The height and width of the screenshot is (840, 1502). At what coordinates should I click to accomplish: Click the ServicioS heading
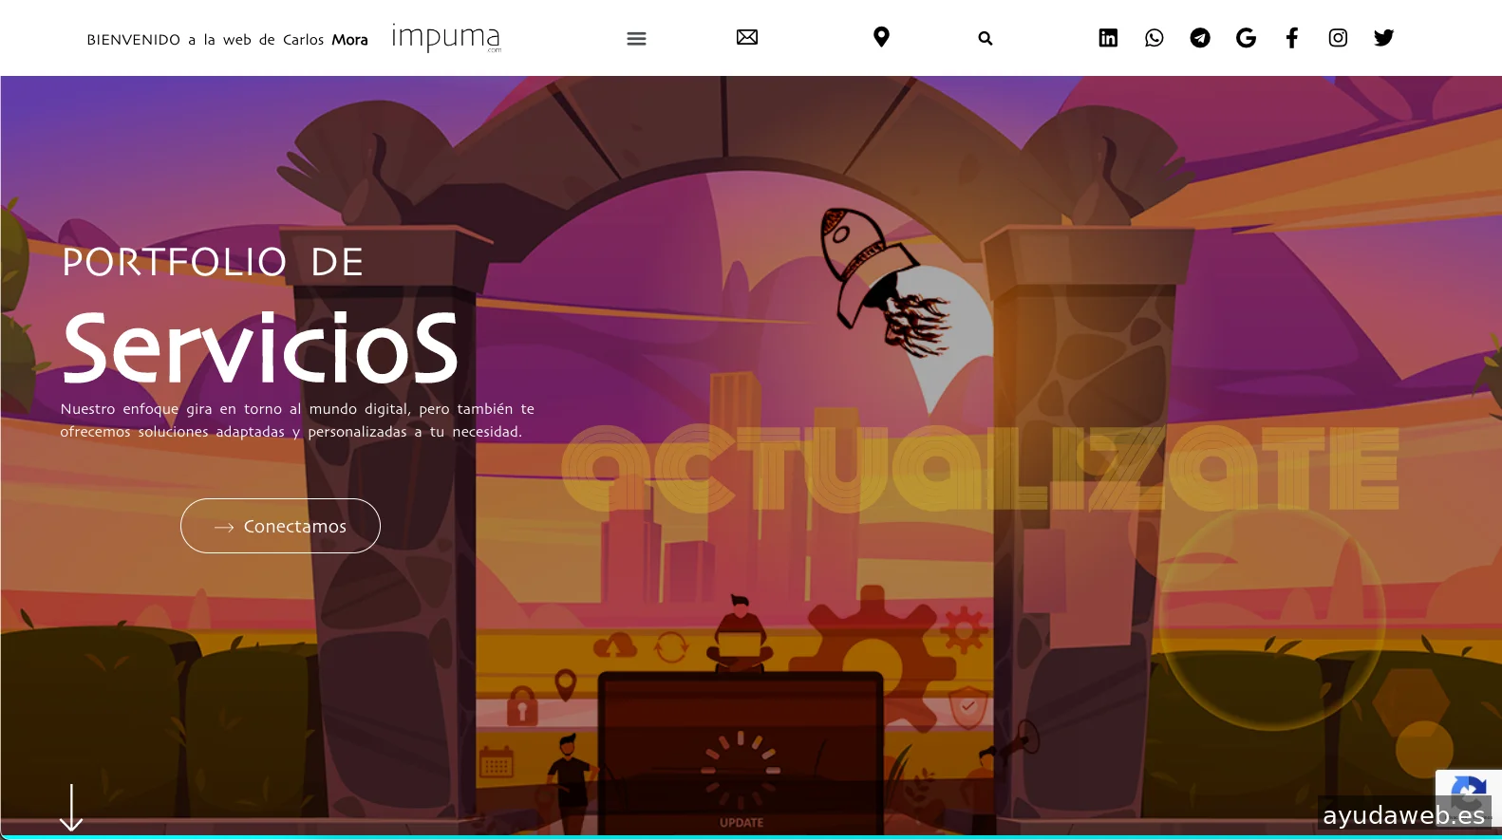coord(260,348)
